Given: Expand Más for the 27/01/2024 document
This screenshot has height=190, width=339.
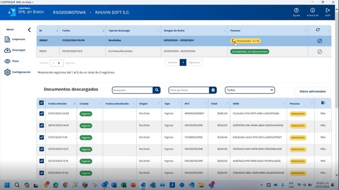Looking at the screenshot, I should [x=323, y=137].
